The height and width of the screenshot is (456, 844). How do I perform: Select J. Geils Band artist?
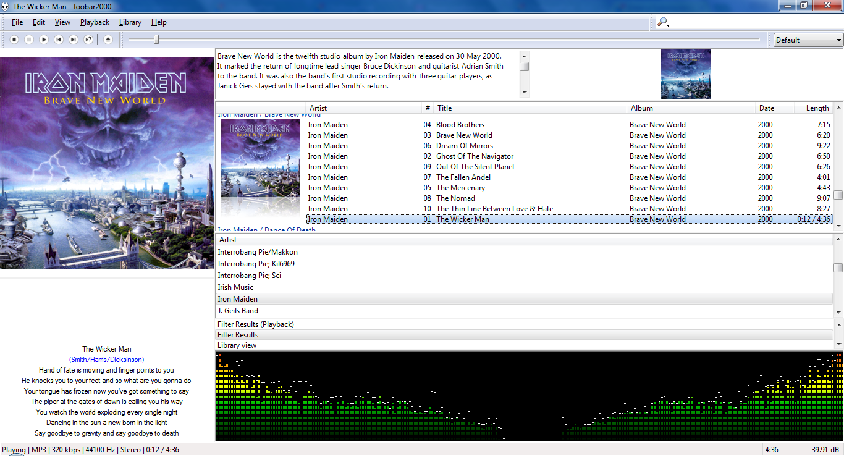click(524, 311)
